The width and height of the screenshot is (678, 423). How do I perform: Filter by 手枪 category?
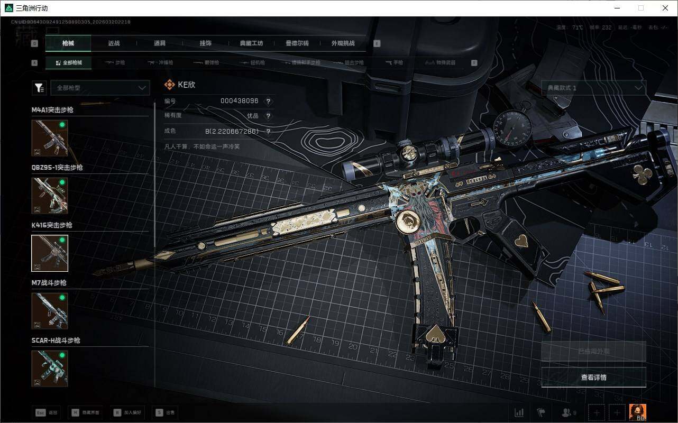[x=395, y=62]
